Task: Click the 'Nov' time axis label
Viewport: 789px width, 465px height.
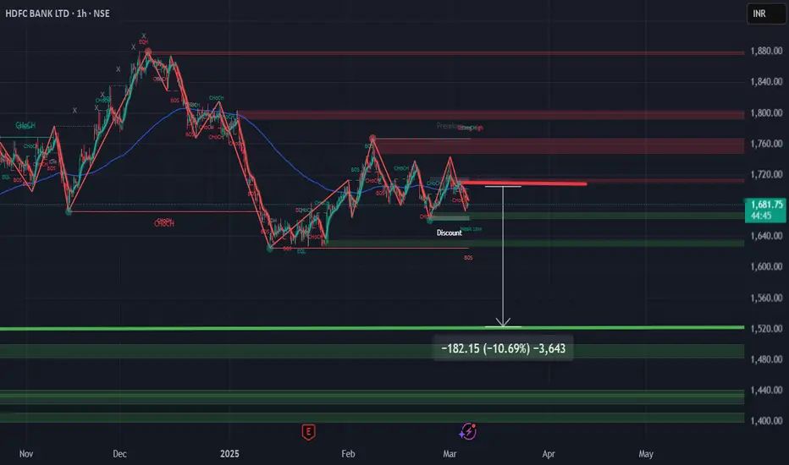Action: pos(26,454)
